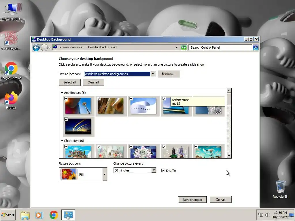295x221 pixels.
Task: Select the night arch bridge thumbnail
Action: coord(78,127)
